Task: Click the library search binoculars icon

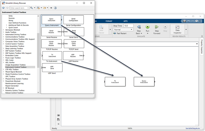Action: 32,8
